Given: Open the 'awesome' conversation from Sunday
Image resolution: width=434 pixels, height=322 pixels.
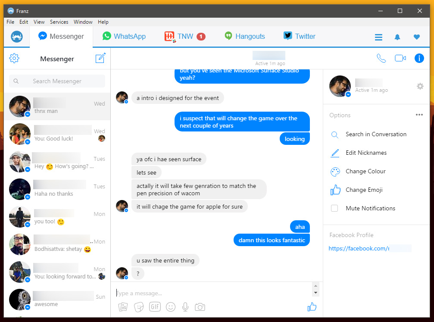Looking at the screenshot, I should (57, 300).
